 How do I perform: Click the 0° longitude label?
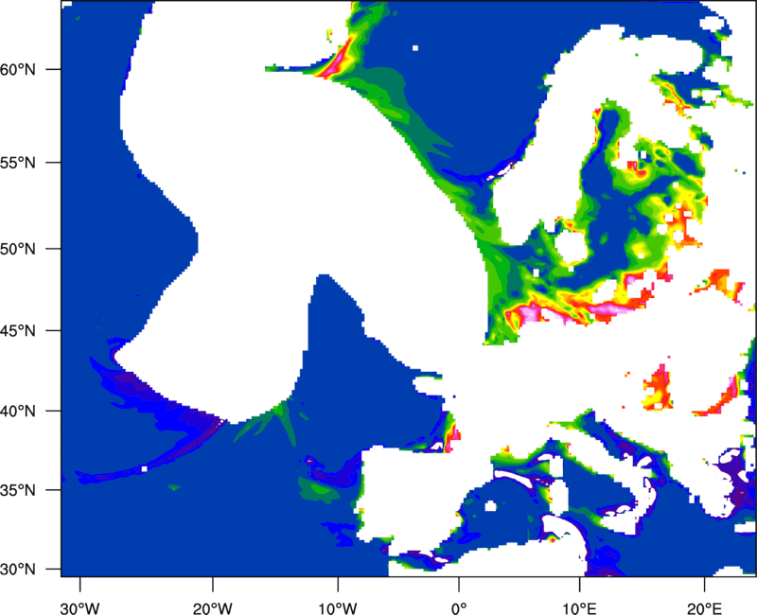point(459,608)
